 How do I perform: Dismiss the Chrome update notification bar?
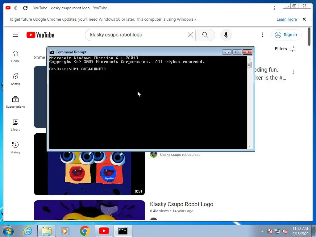coord(304,19)
